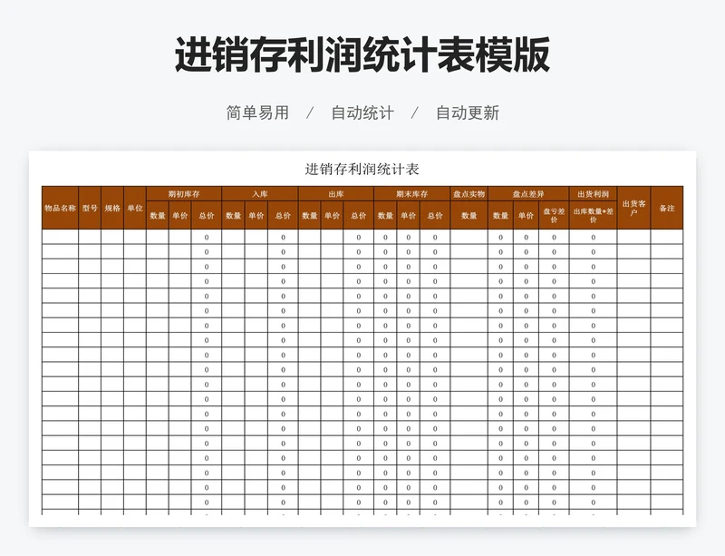
Task: Click first data row's empty 出货客户 cell
Action: click(633, 237)
